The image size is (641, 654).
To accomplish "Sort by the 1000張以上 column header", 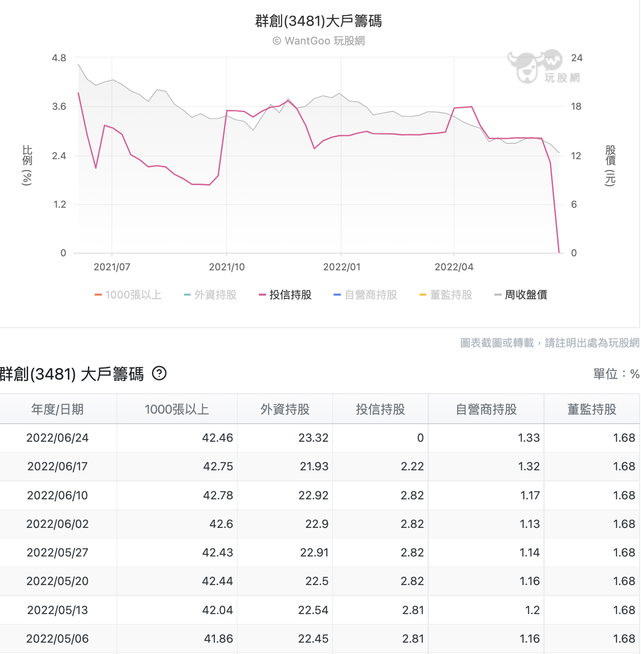I will (x=177, y=410).
